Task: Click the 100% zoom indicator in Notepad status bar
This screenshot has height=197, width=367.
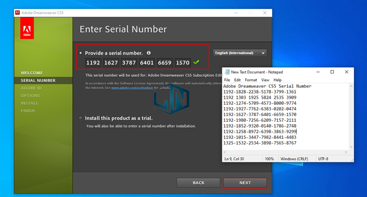Action: click(269, 159)
